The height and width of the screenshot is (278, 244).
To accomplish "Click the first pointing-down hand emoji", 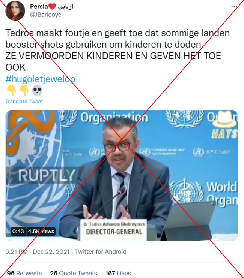I will pyautogui.click(x=12, y=90).
